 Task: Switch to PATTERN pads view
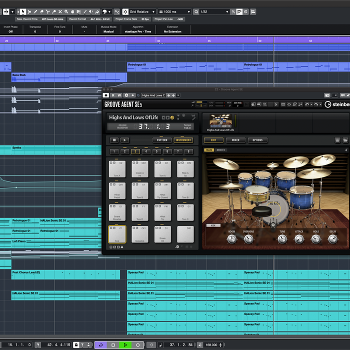pyautogui.click(x=162, y=140)
